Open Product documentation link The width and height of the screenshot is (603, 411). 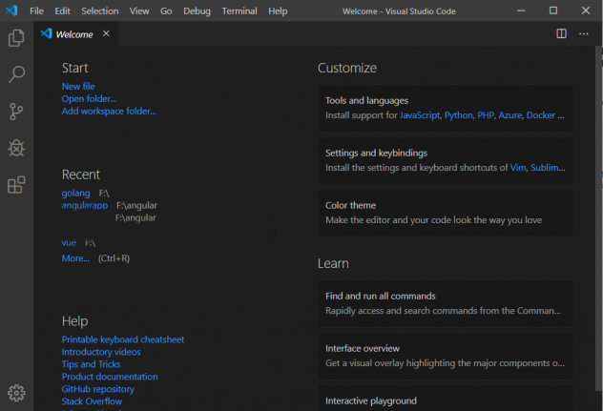[x=110, y=377]
